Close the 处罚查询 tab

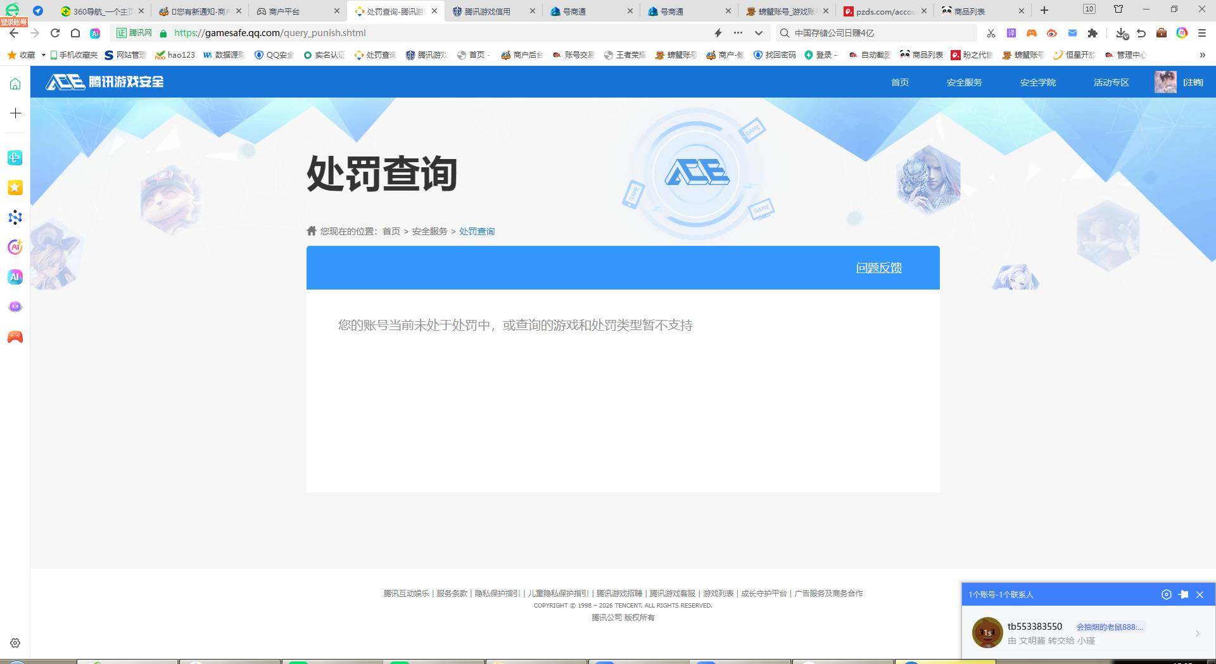point(434,11)
